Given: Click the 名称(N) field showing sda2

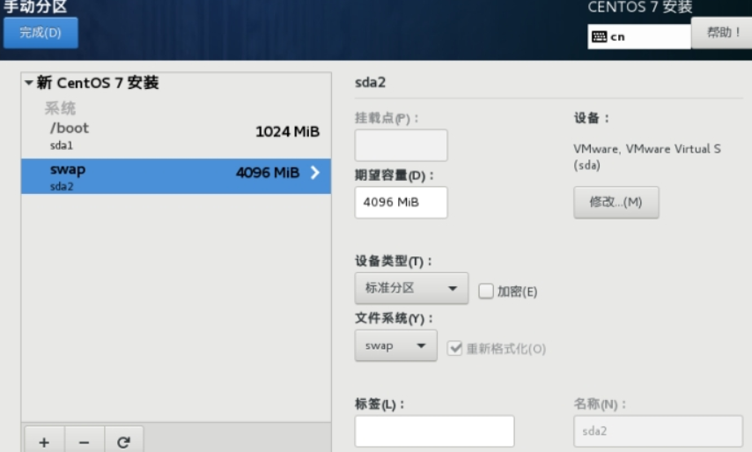Looking at the screenshot, I should click(658, 431).
